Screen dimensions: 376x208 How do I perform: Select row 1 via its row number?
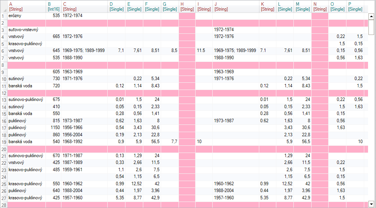(4, 16)
